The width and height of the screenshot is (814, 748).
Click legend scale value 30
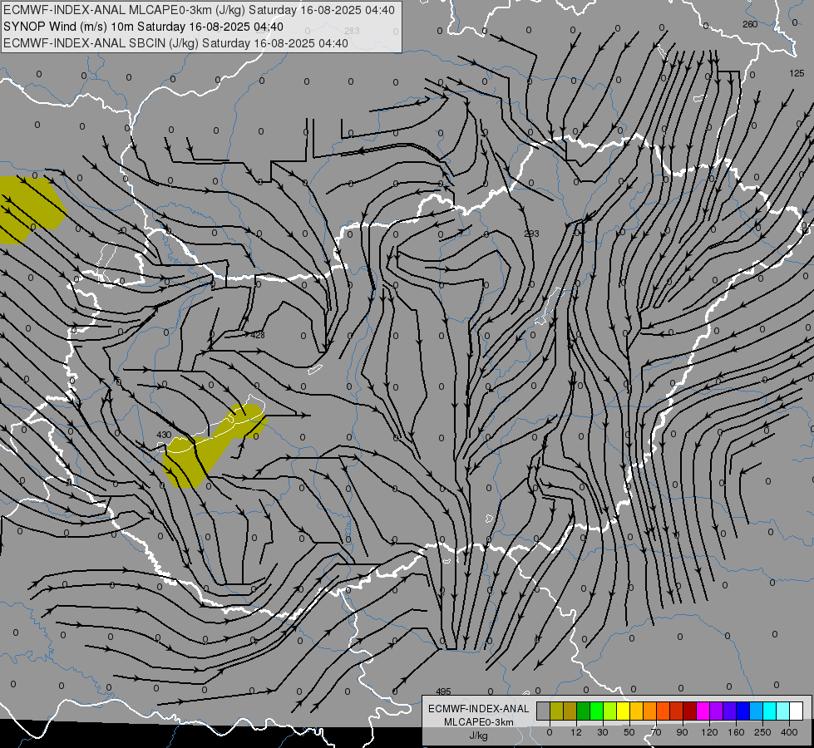pos(603,732)
